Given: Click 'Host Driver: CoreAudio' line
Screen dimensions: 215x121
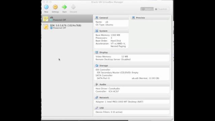Looking at the screenshot, I should 107,88.
